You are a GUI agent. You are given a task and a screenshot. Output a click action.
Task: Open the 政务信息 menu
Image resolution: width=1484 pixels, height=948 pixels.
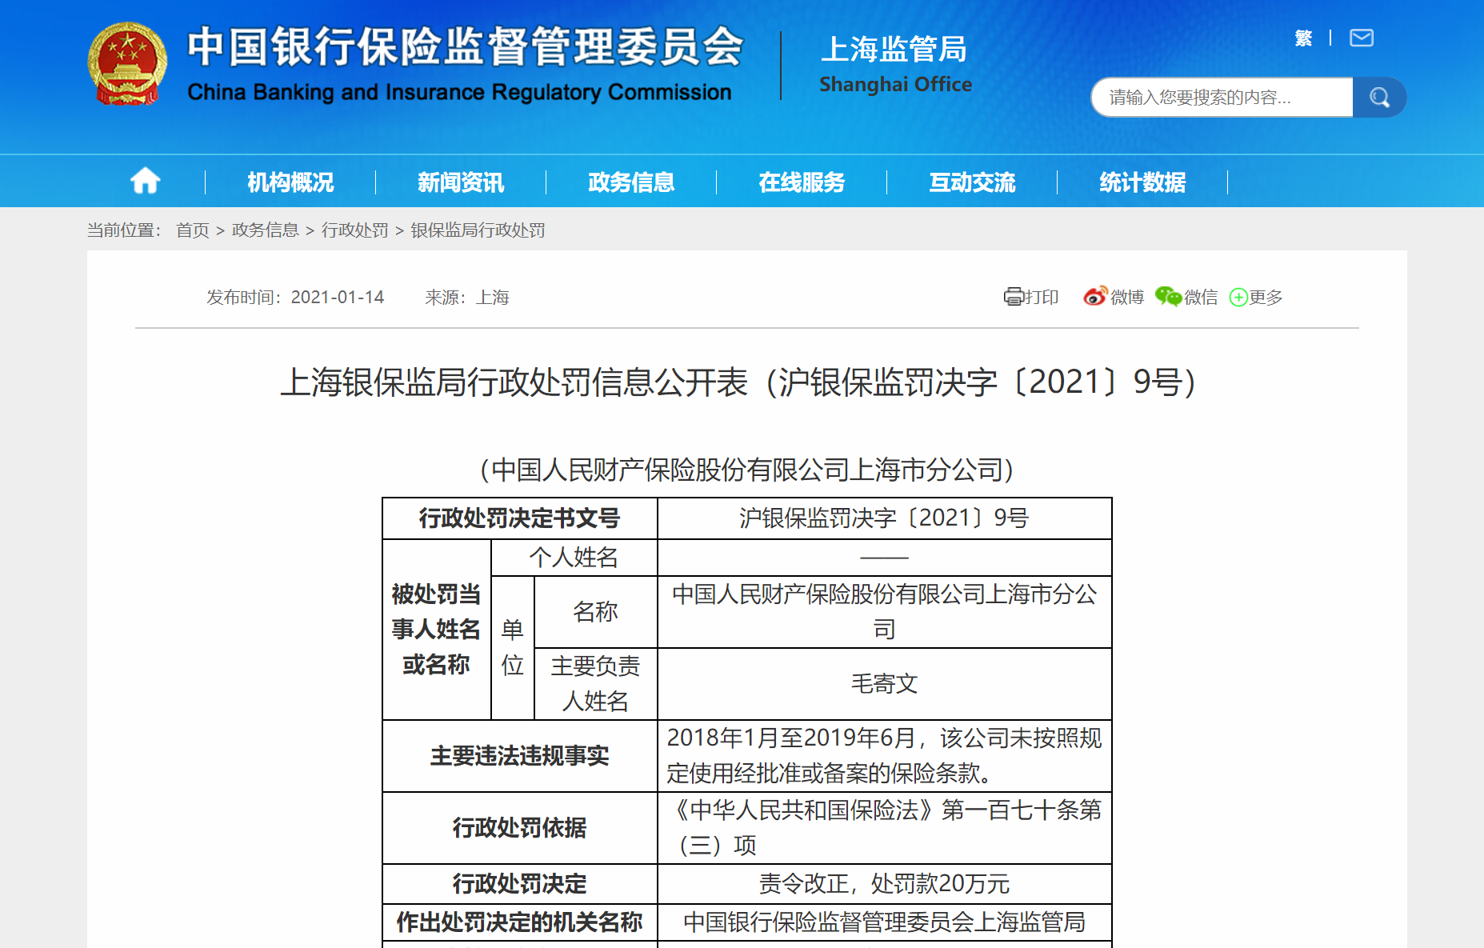click(x=631, y=182)
